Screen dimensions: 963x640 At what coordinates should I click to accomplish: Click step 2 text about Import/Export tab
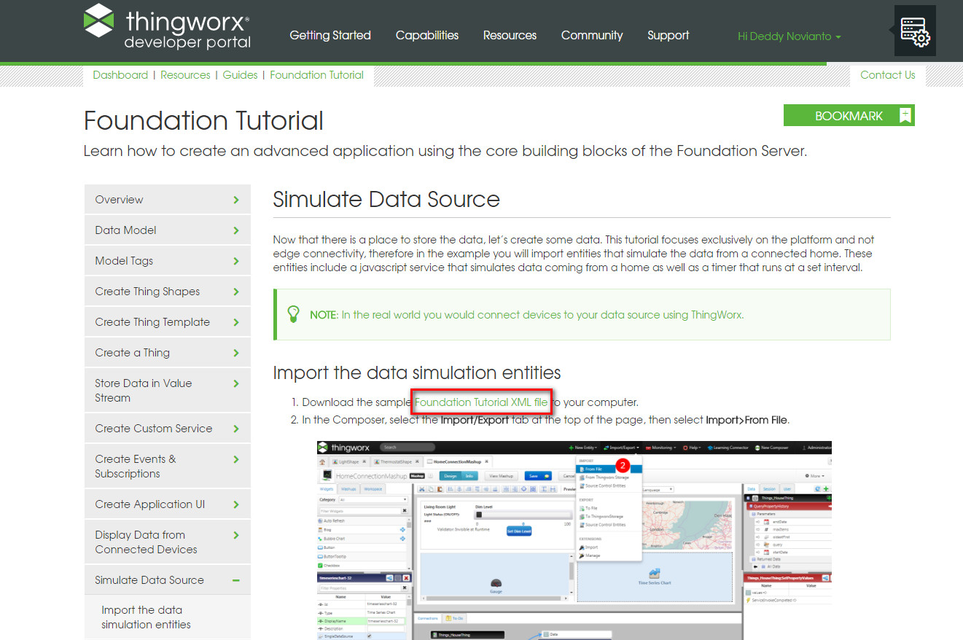tap(546, 420)
